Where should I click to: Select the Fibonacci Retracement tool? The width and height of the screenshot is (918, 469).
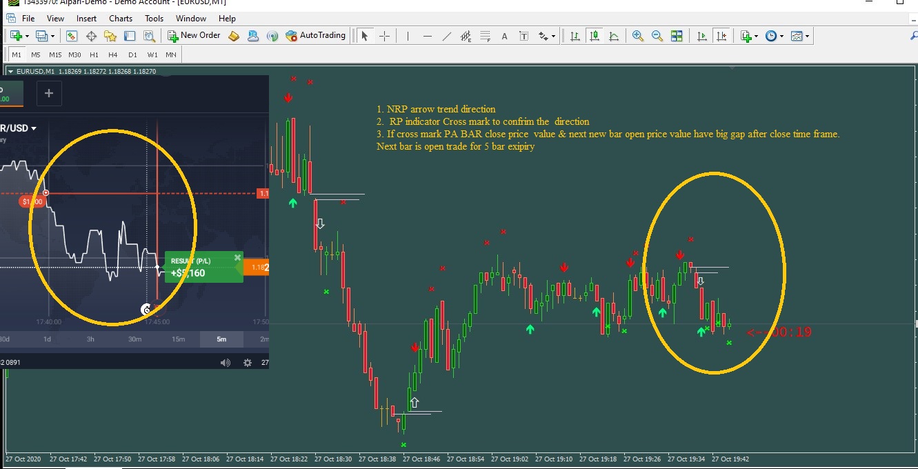486,36
